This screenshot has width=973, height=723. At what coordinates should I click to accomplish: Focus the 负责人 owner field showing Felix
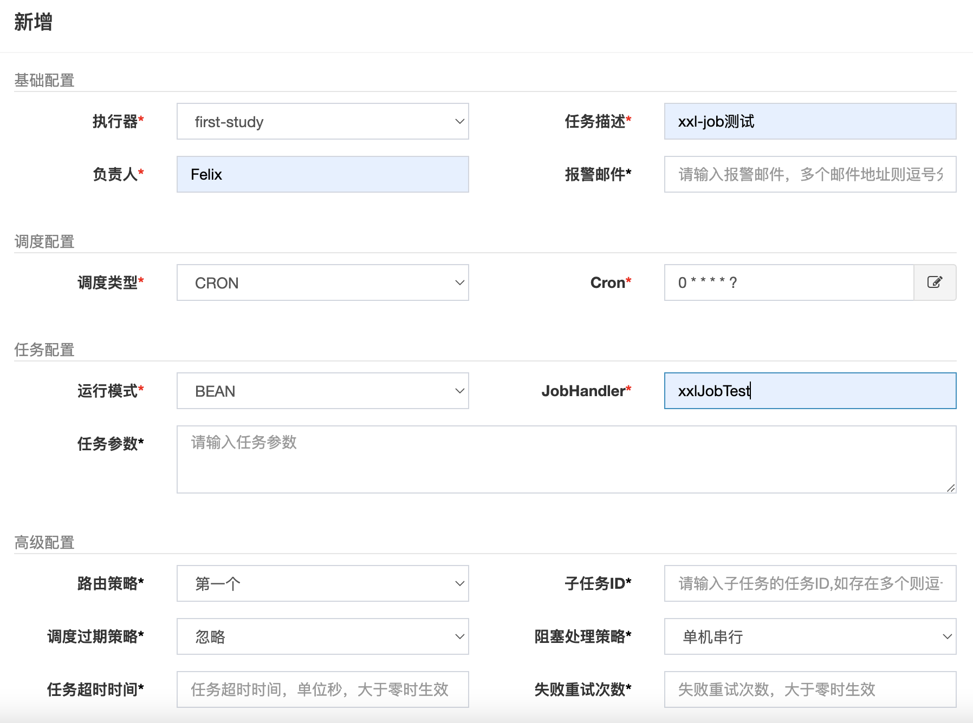pyautogui.click(x=322, y=174)
